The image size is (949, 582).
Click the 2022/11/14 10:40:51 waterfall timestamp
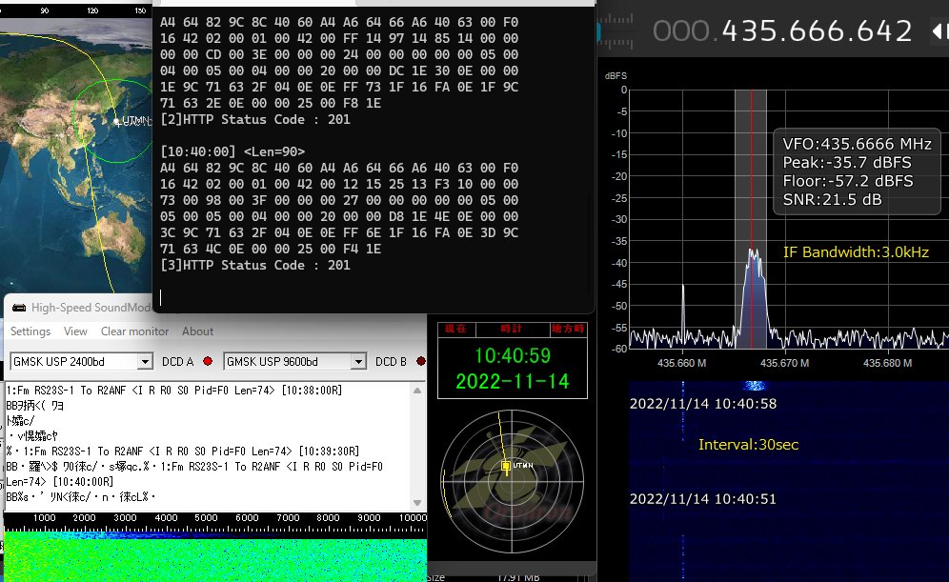pos(702,498)
